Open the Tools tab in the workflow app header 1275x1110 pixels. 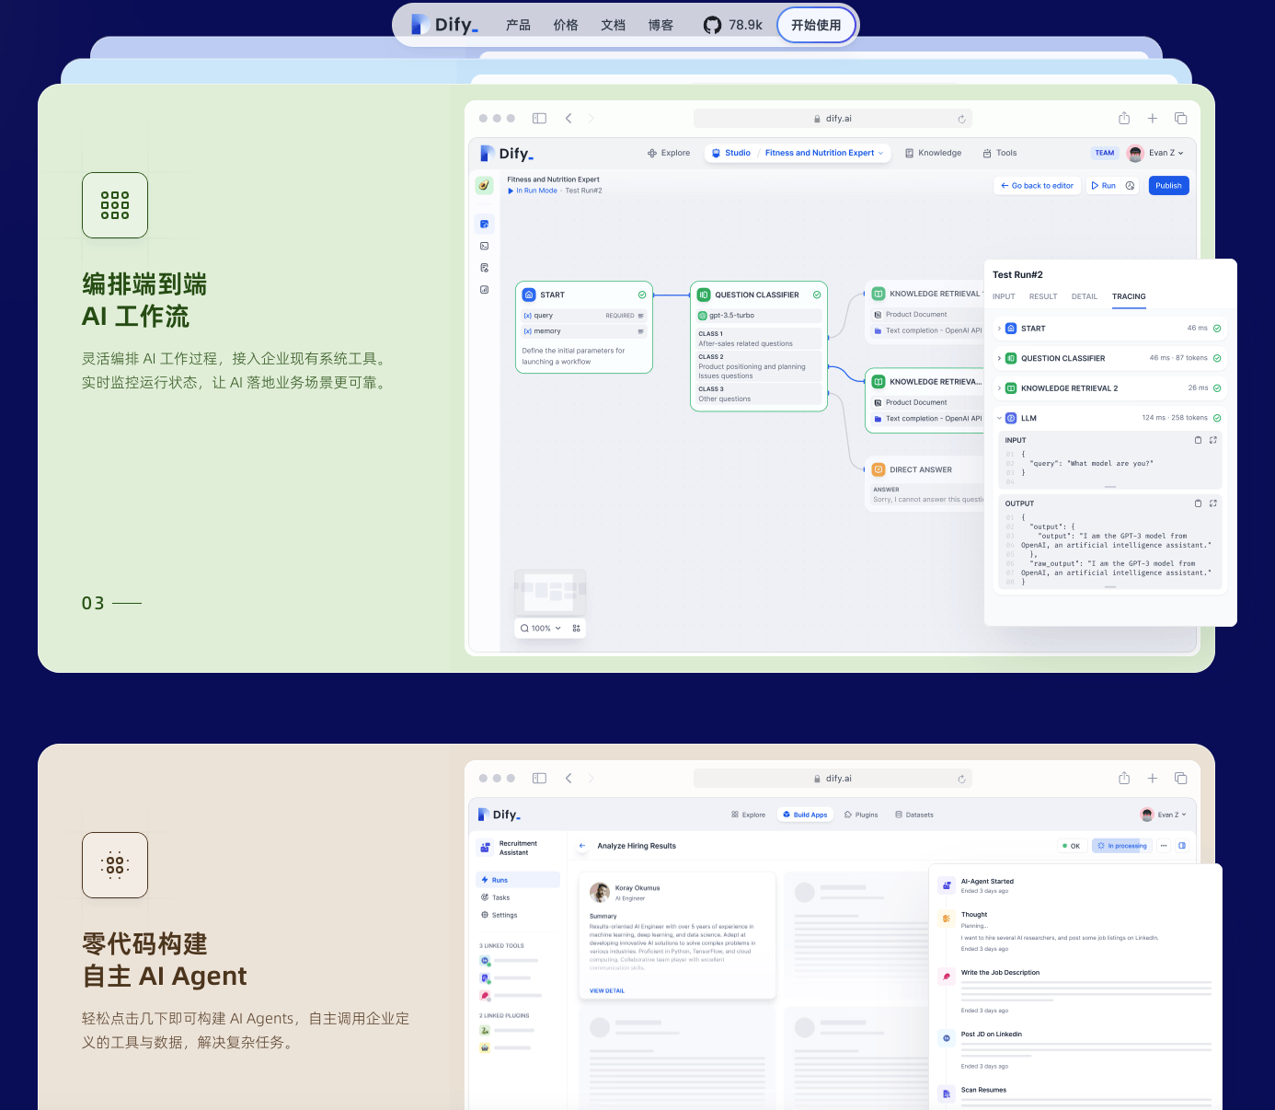[x=1000, y=153]
